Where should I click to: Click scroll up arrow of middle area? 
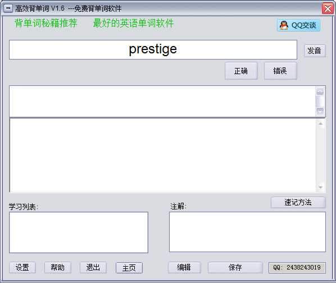[321, 124]
